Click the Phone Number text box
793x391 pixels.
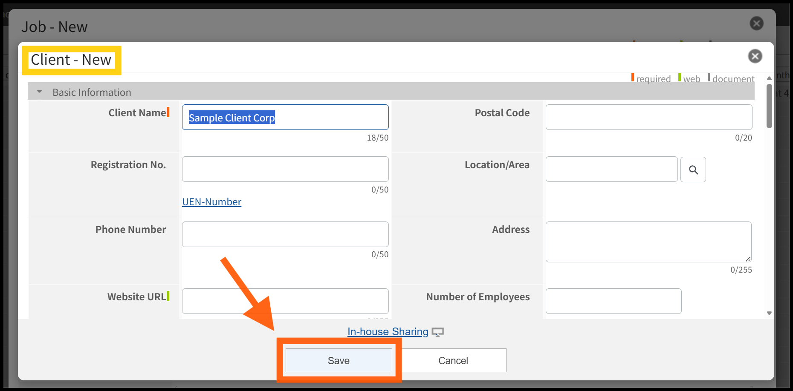coord(285,234)
